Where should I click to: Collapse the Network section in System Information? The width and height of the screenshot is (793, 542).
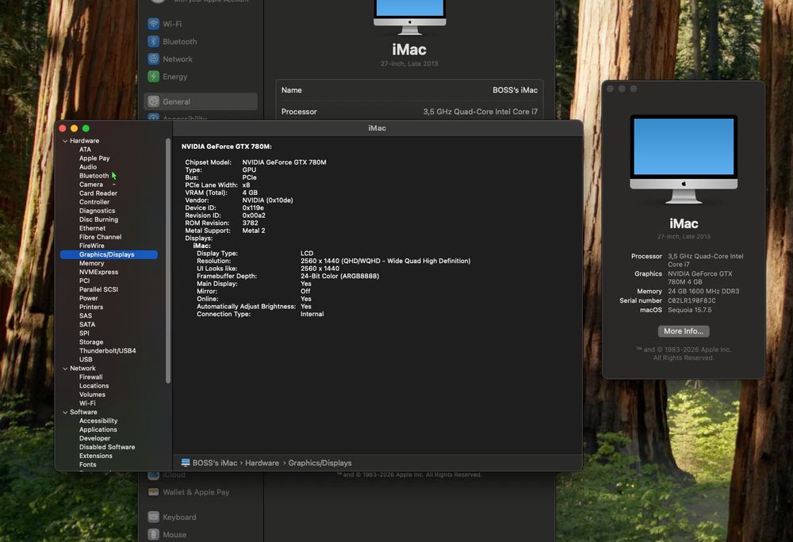(65, 368)
